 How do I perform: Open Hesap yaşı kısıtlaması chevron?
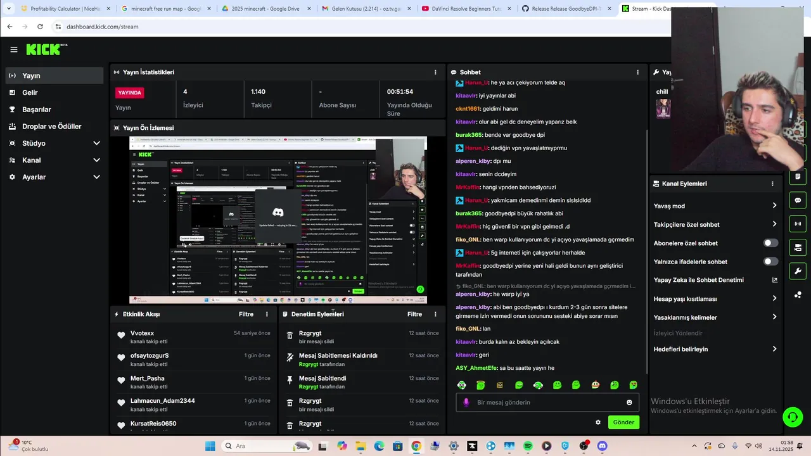774,298
